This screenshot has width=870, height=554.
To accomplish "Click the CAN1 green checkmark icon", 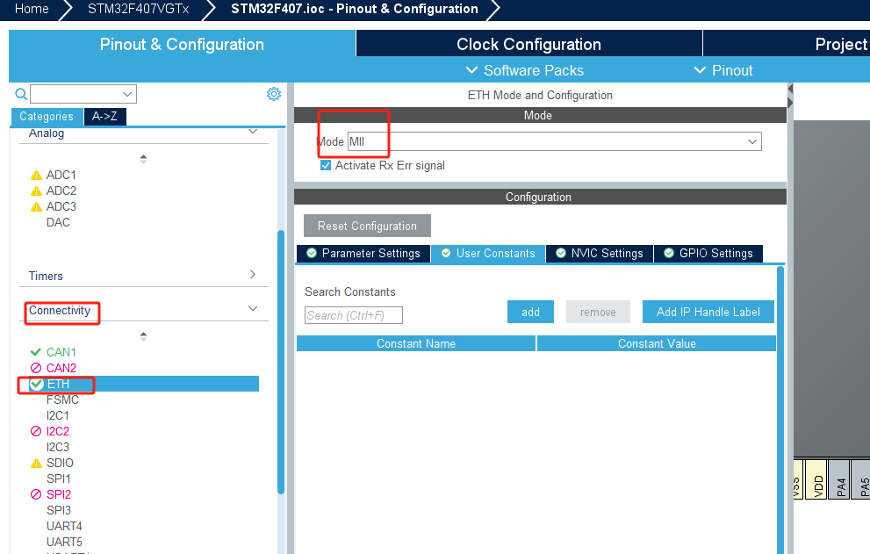I will tap(35, 352).
